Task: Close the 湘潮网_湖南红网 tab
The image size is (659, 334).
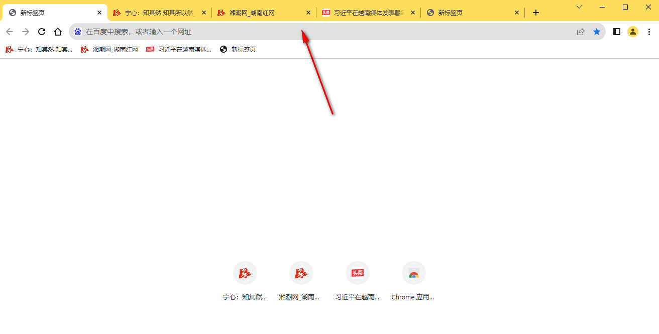Action: tap(308, 13)
